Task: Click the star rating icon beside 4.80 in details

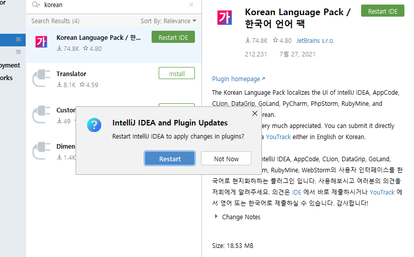Action: [x=275, y=40]
